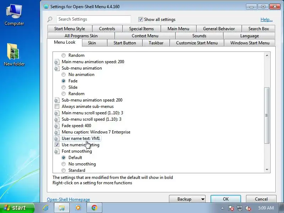This screenshot has height=213, width=284.
Task: Select No animation for sub-menu animation
Action: tap(64, 75)
